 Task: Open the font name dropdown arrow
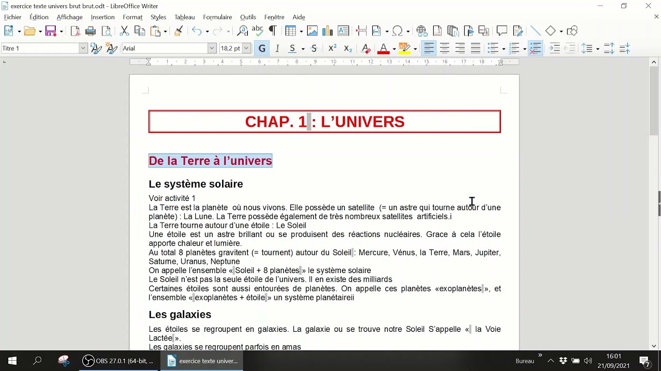tap(212, 48)
